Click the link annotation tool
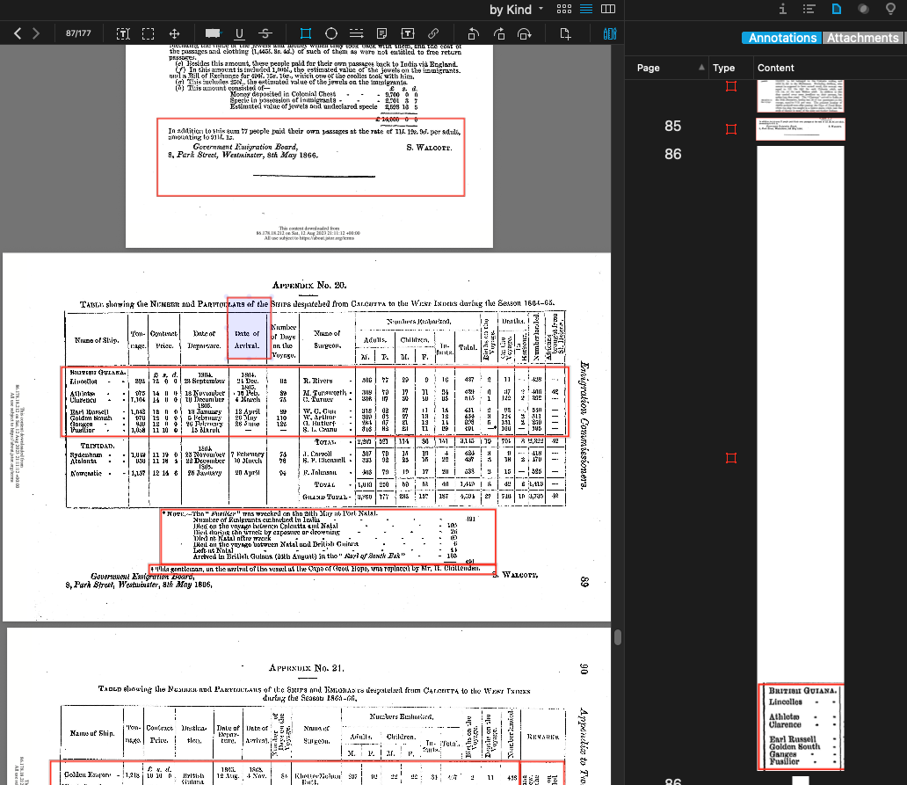 [433, 34]
